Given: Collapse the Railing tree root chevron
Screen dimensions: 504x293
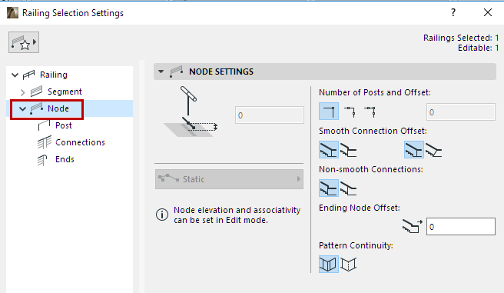Looking at the screenshot, I should [x=15, y=75].
